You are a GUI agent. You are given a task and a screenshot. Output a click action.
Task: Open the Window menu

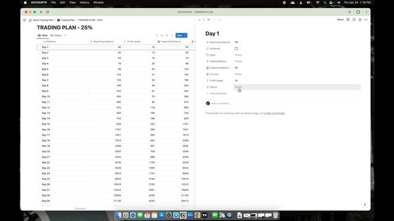coord(98,2)
